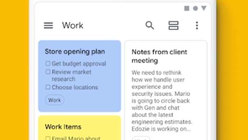Open the Store opening plan note
The height and width of the screenshot is (140, 248).
click(x=80, y=76)
